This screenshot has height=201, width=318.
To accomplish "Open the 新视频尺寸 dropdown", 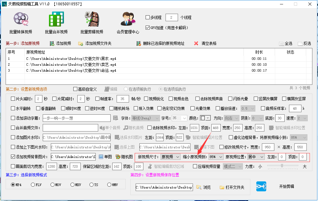I will [x=170, y=157].
